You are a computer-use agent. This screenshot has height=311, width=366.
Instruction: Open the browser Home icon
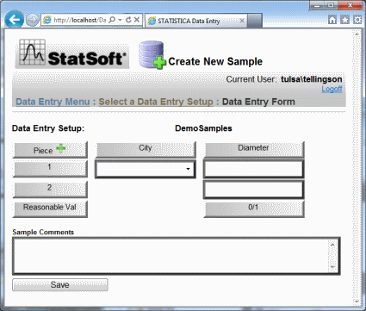click(332, 20)
